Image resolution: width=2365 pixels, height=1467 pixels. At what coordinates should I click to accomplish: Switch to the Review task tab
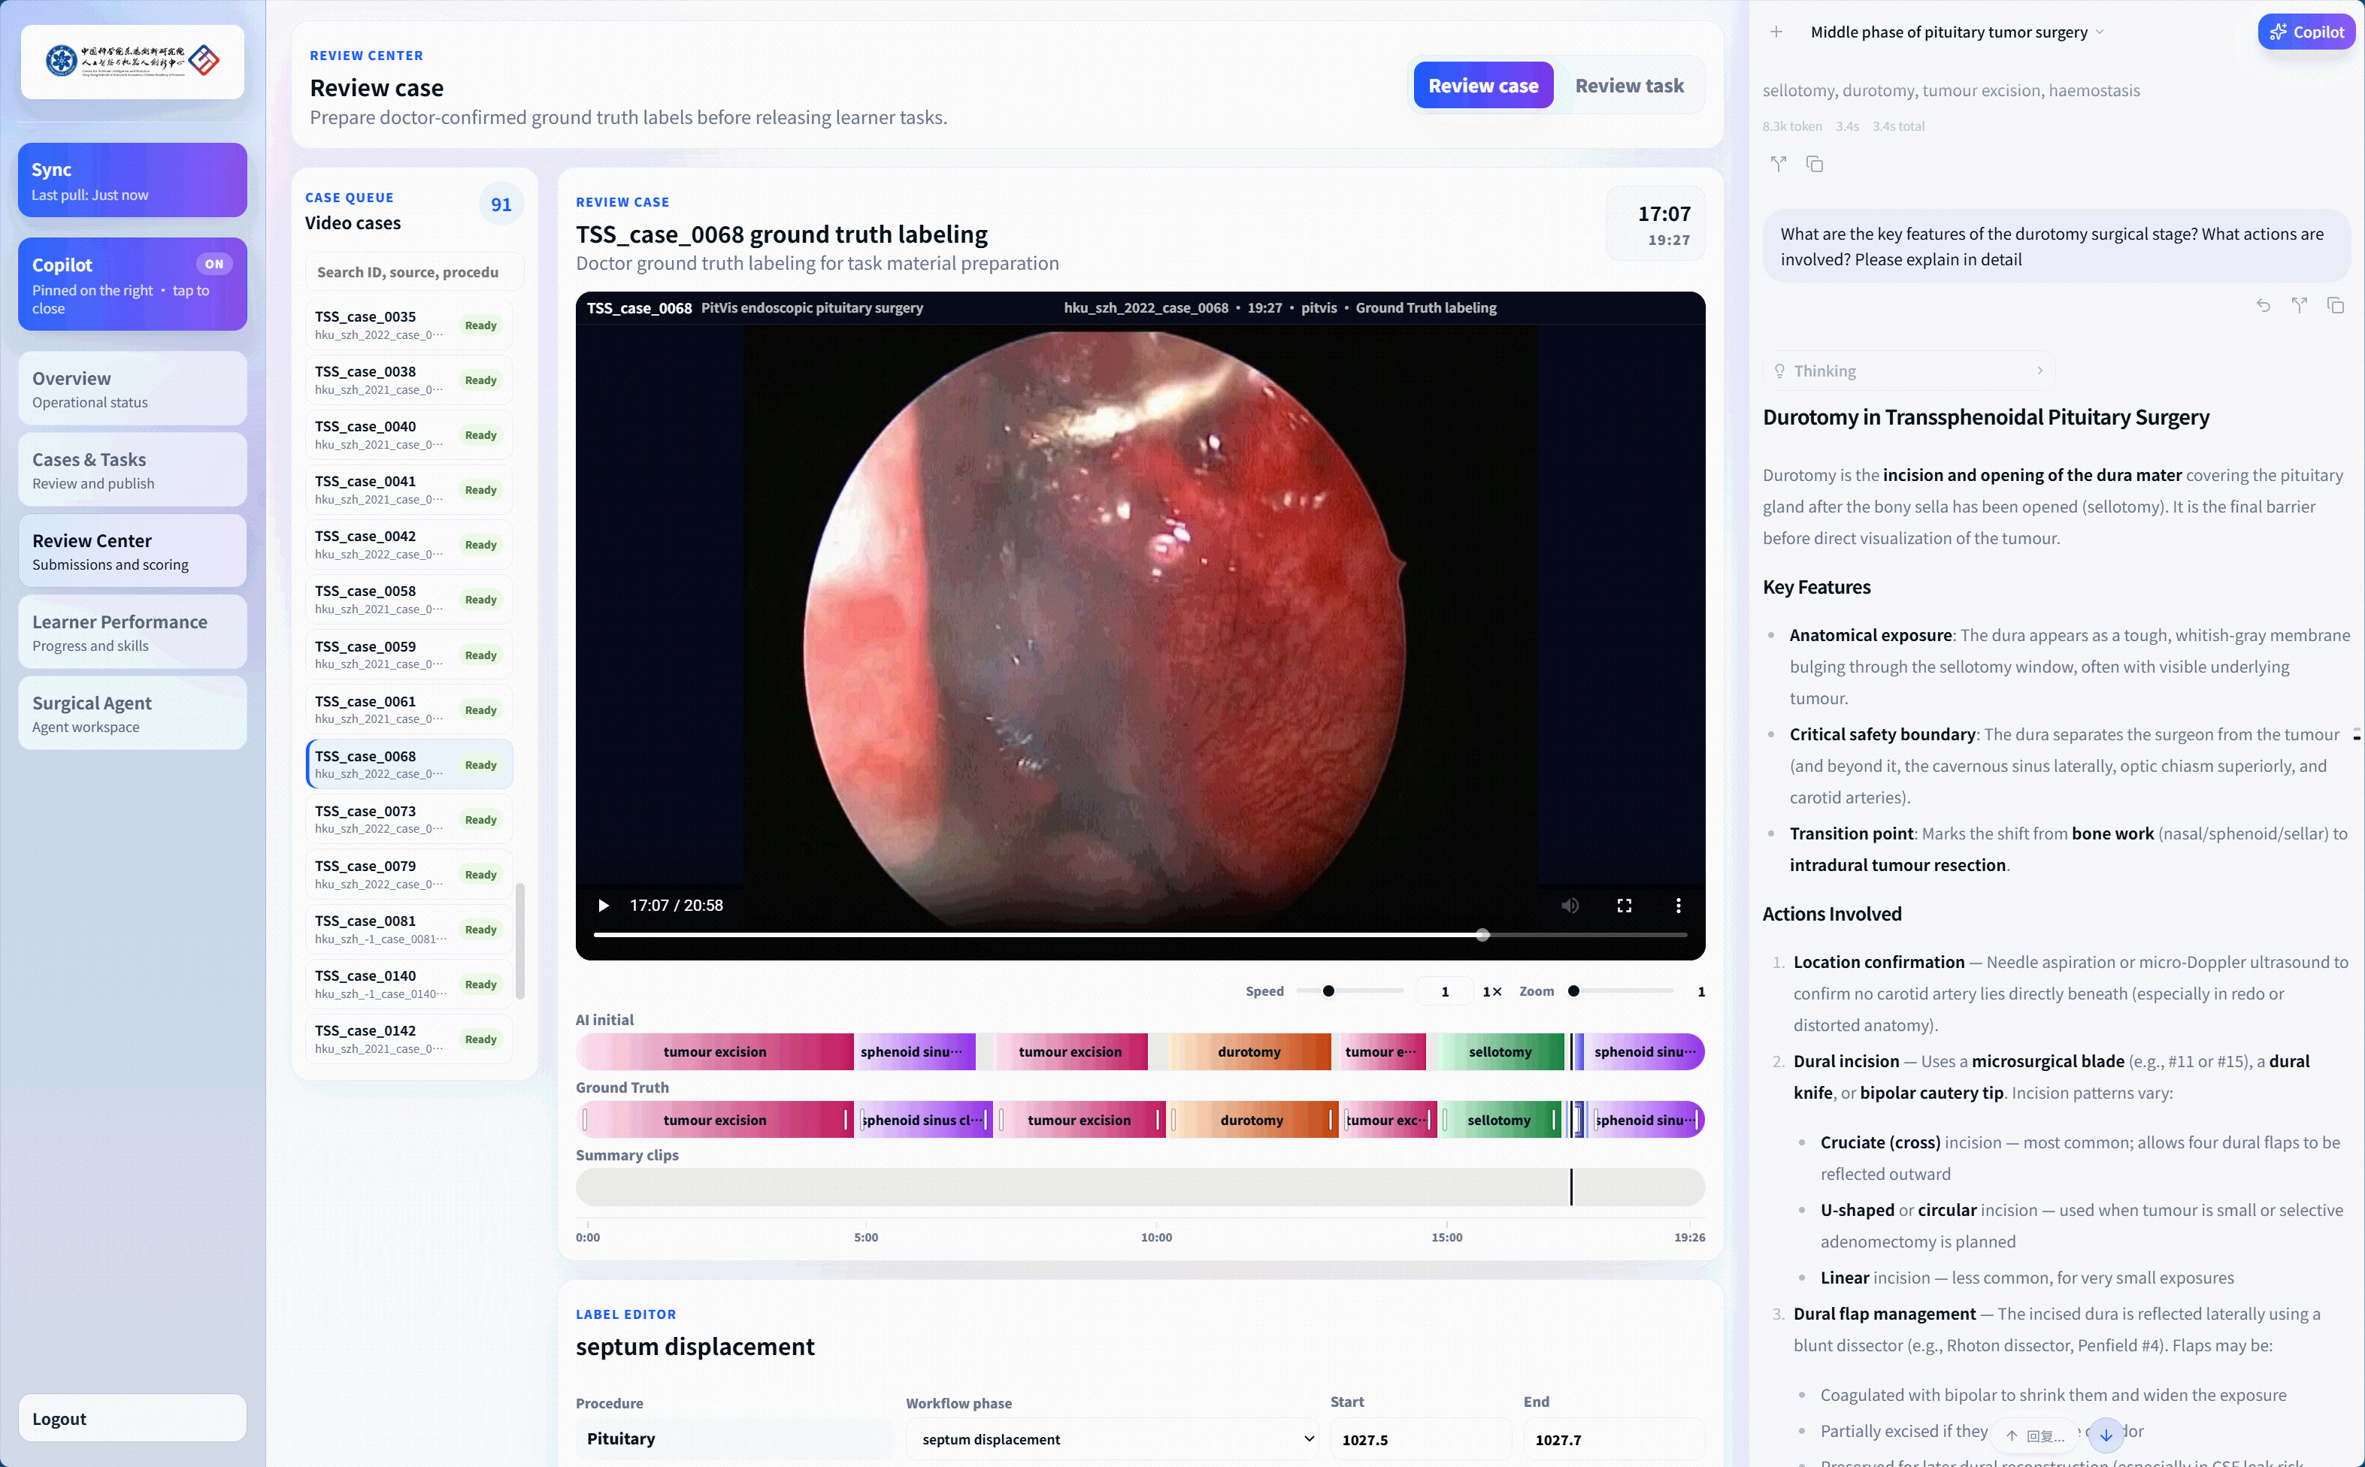(1629, 86)
